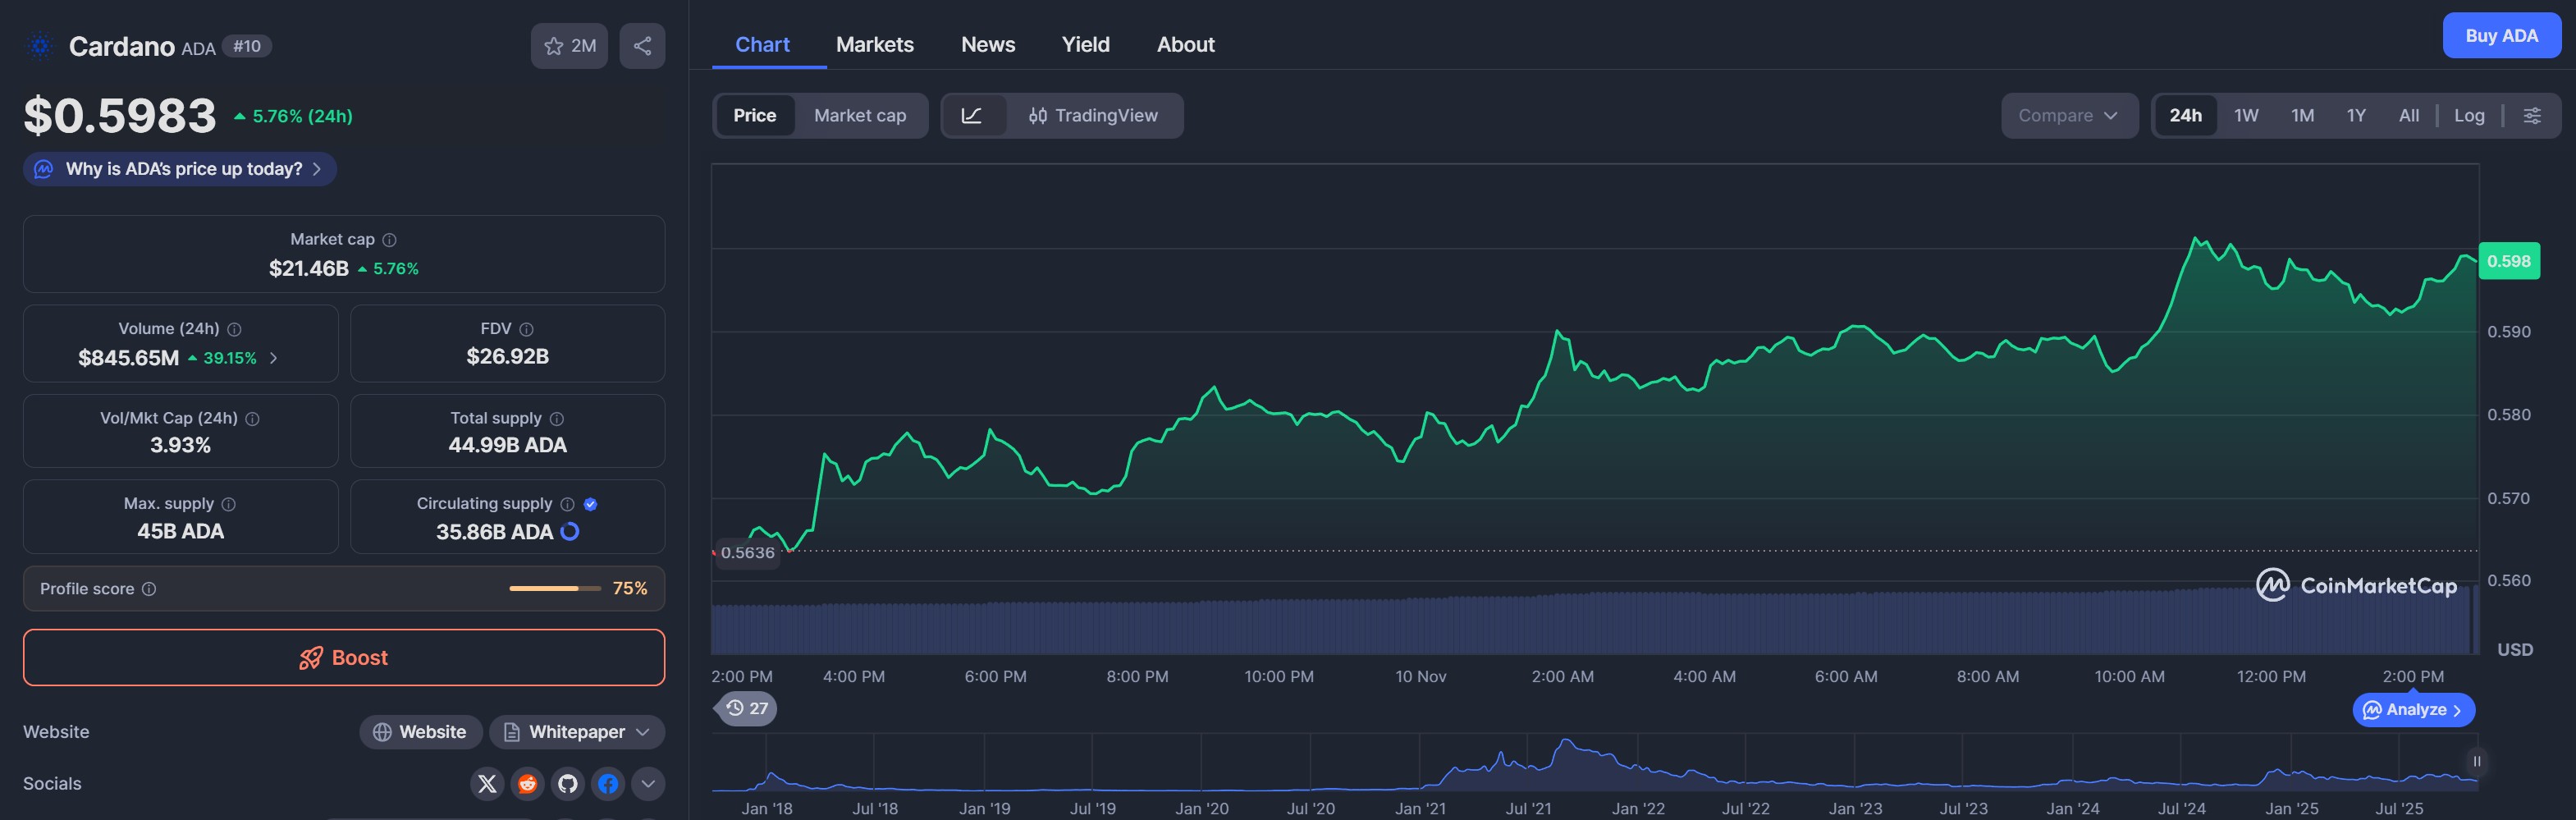This screenshot has width=2576, height=820.
Task: Open chart settings sliders icon
Action: [x=2531, y=116]
